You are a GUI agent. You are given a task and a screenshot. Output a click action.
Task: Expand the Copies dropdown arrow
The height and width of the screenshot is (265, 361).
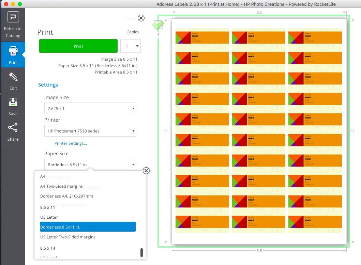click(137, 46)
